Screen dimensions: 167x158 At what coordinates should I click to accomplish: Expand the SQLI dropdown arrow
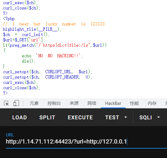pos(158,117)
